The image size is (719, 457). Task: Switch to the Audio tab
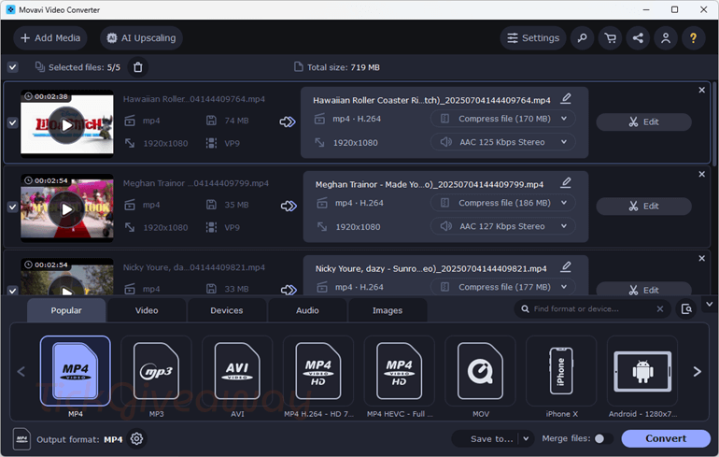[x=307, y=310]
